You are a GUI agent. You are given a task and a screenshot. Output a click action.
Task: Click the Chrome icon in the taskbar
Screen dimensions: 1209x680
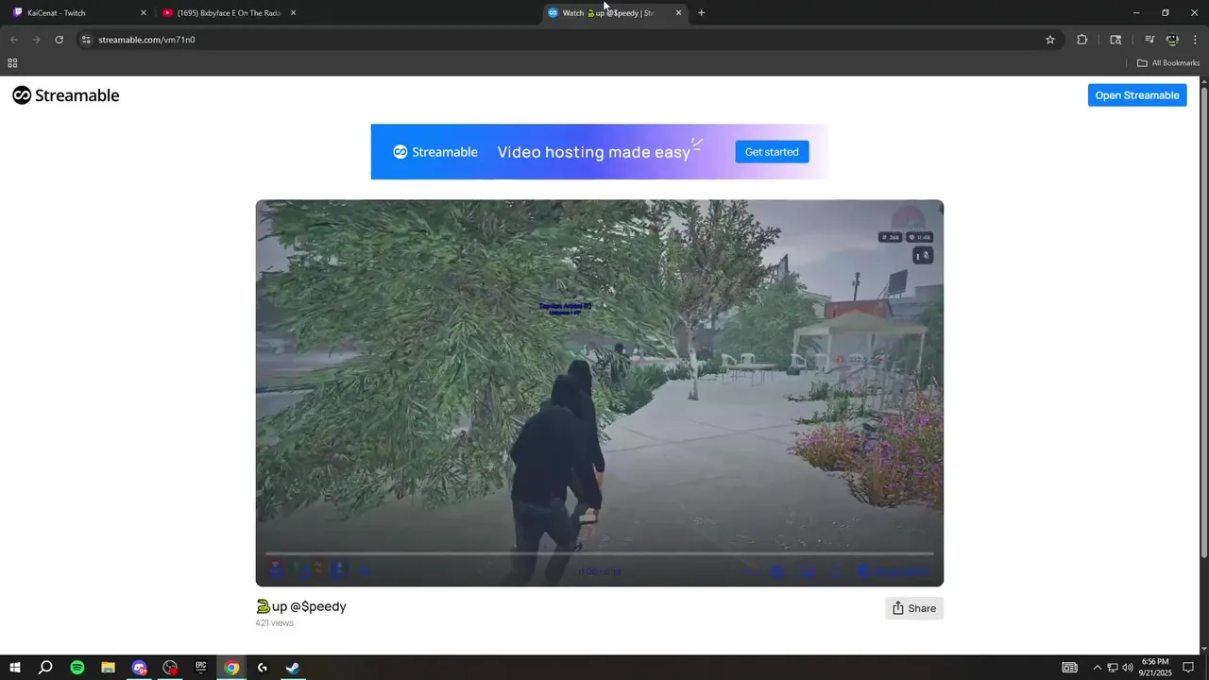(231, 668)
